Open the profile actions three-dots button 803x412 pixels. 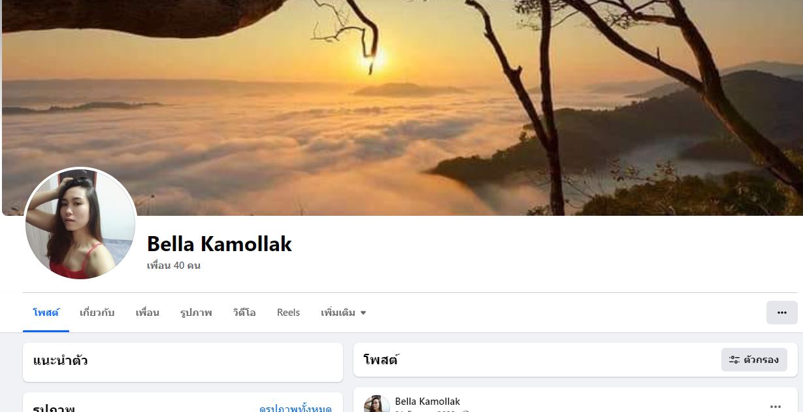coord(781,313)
